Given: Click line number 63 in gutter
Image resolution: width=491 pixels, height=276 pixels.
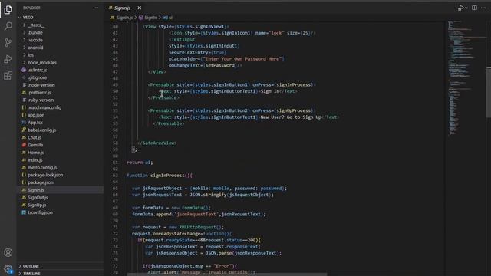Looking at the screenshot, I should (115, 176).
